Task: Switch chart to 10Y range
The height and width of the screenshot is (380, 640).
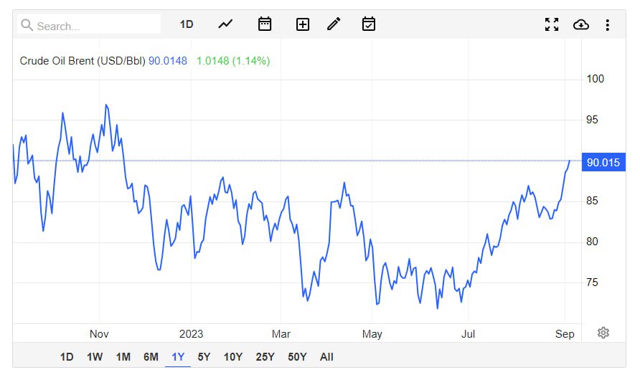Action: 232,357
